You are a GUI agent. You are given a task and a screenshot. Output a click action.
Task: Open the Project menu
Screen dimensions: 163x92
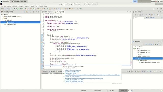pos(32,6)
